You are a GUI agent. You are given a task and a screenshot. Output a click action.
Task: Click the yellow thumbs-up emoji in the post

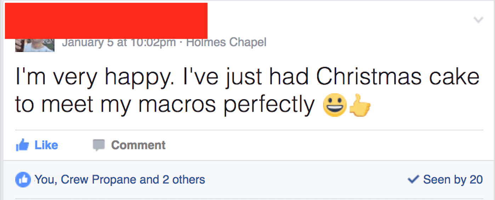[x=359, y=105]
